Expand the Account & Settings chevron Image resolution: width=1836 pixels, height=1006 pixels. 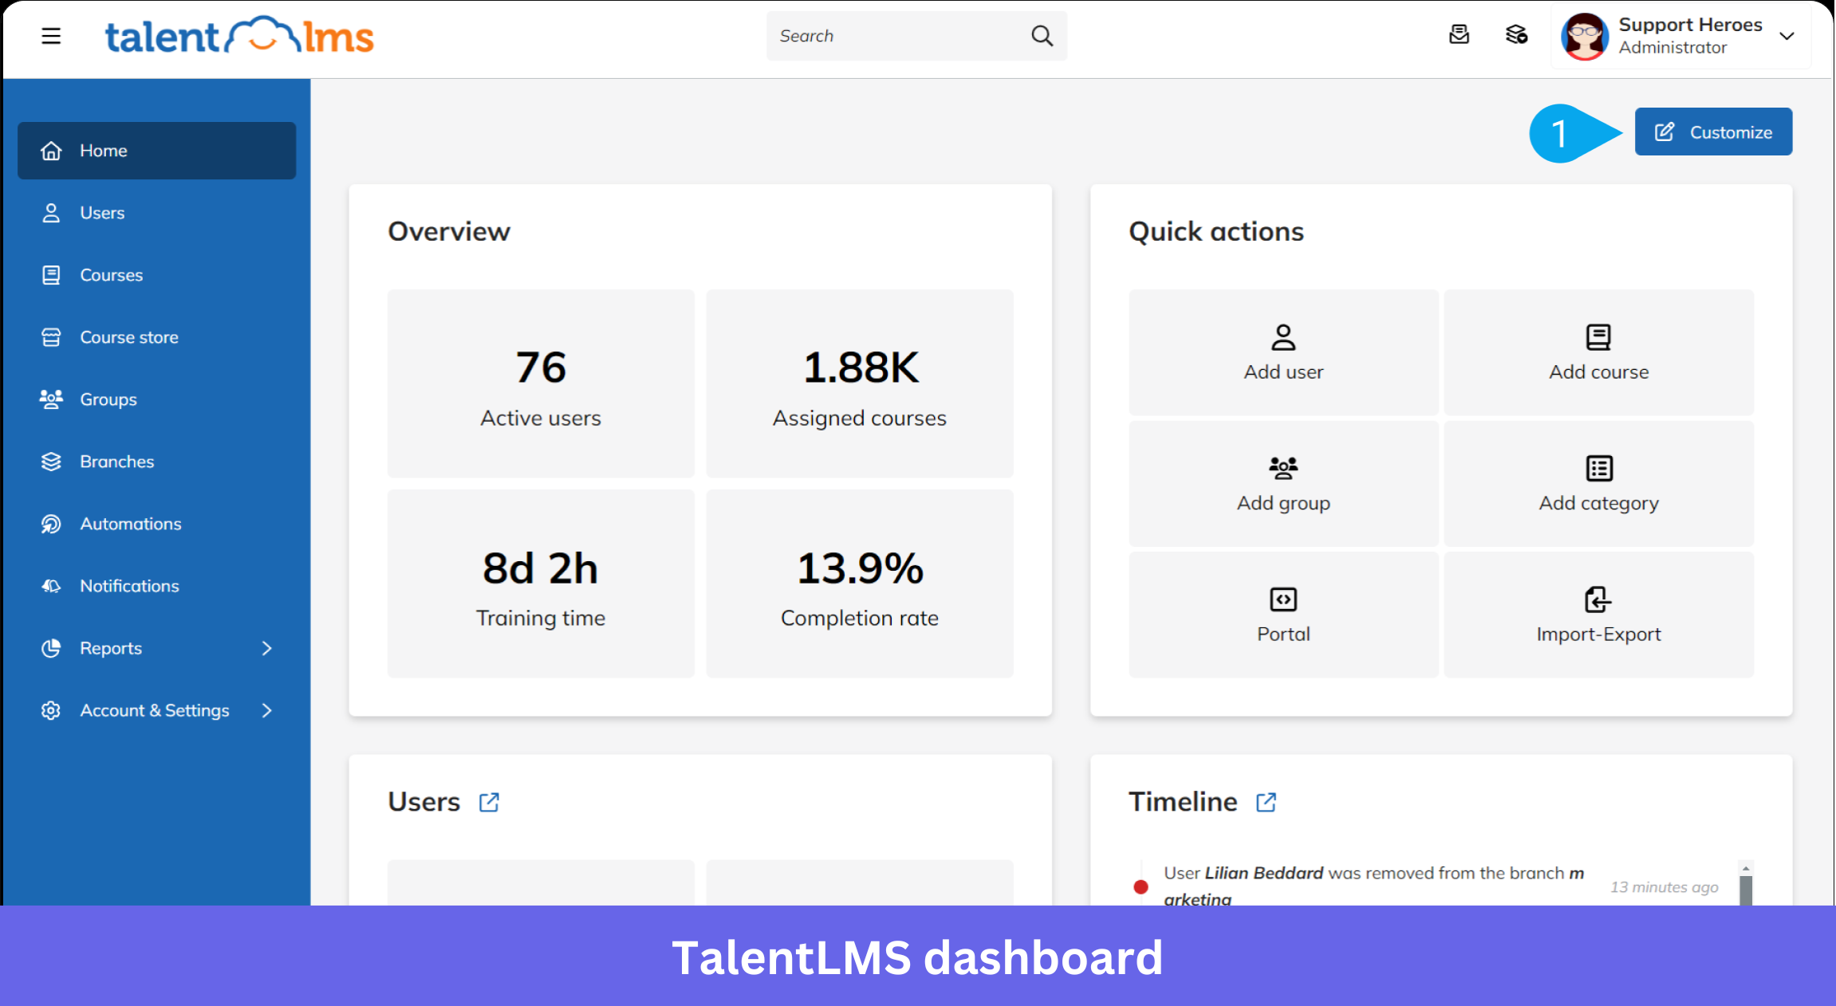click(267, 710)
